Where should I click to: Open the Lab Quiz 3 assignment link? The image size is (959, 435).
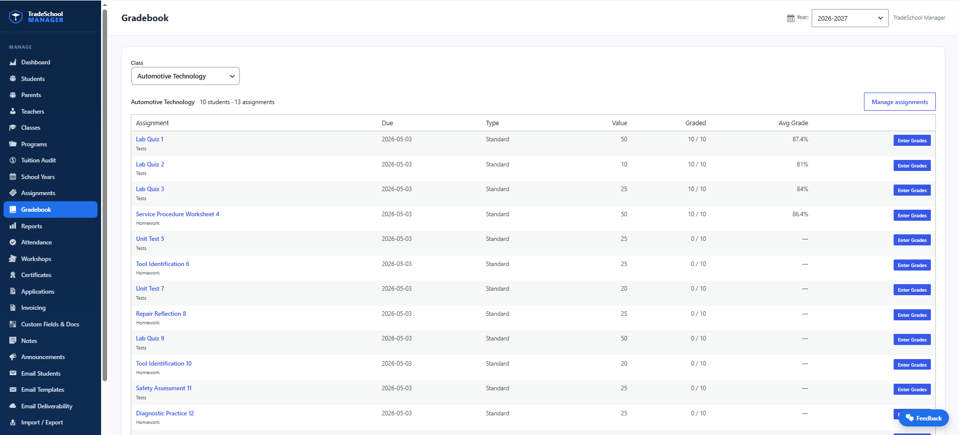point(150,189)
